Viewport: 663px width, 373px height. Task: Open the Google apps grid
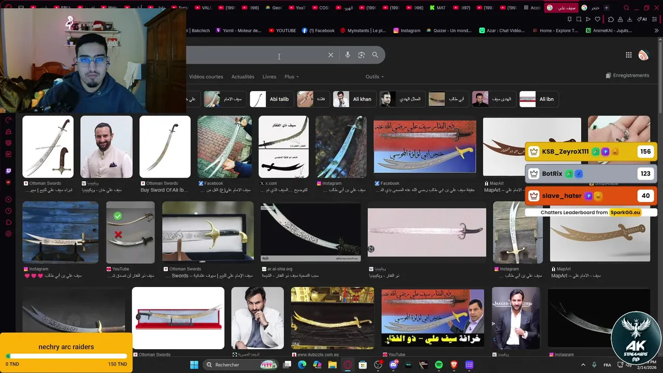pyautogui.click(x=628, y=55)
